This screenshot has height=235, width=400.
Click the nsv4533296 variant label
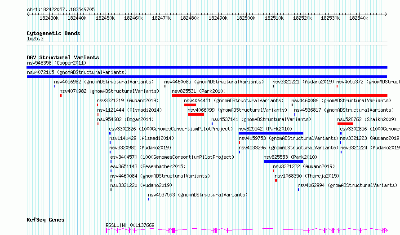[289, 148]
